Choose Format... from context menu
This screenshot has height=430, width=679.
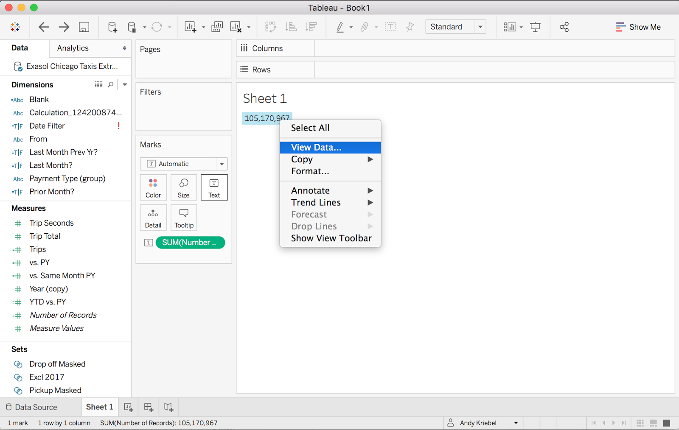[330, 171]
